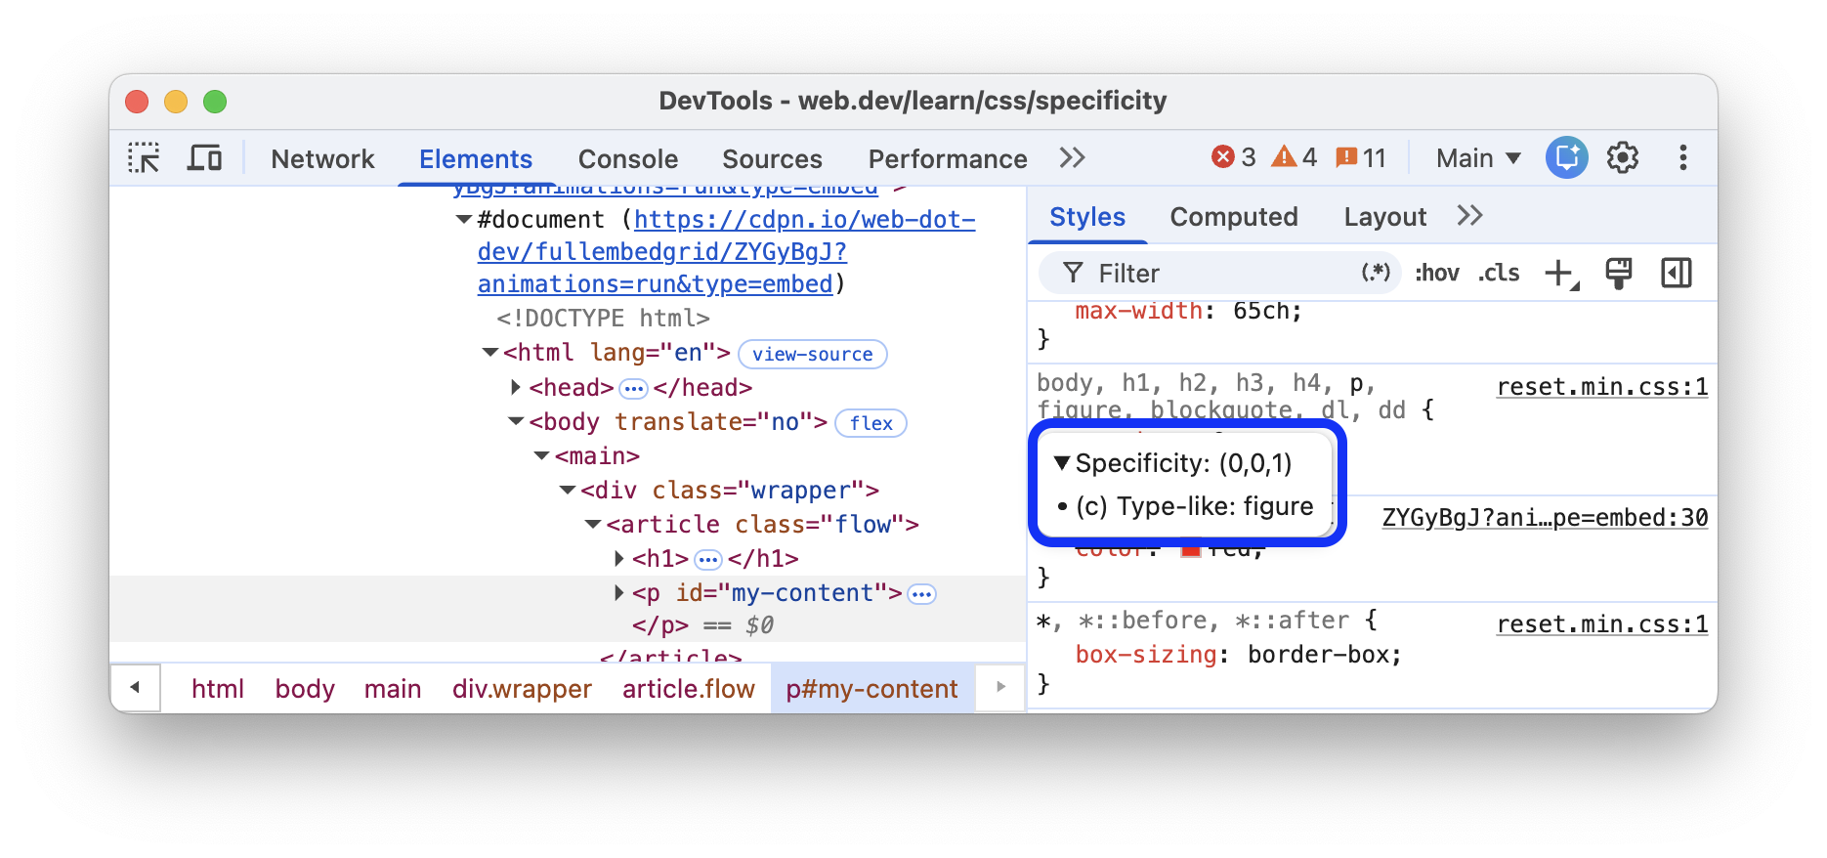Screen dimensions: 1827x858
Task: Toggle the computed styles sidebar icon
Action: pos(1677,274)
